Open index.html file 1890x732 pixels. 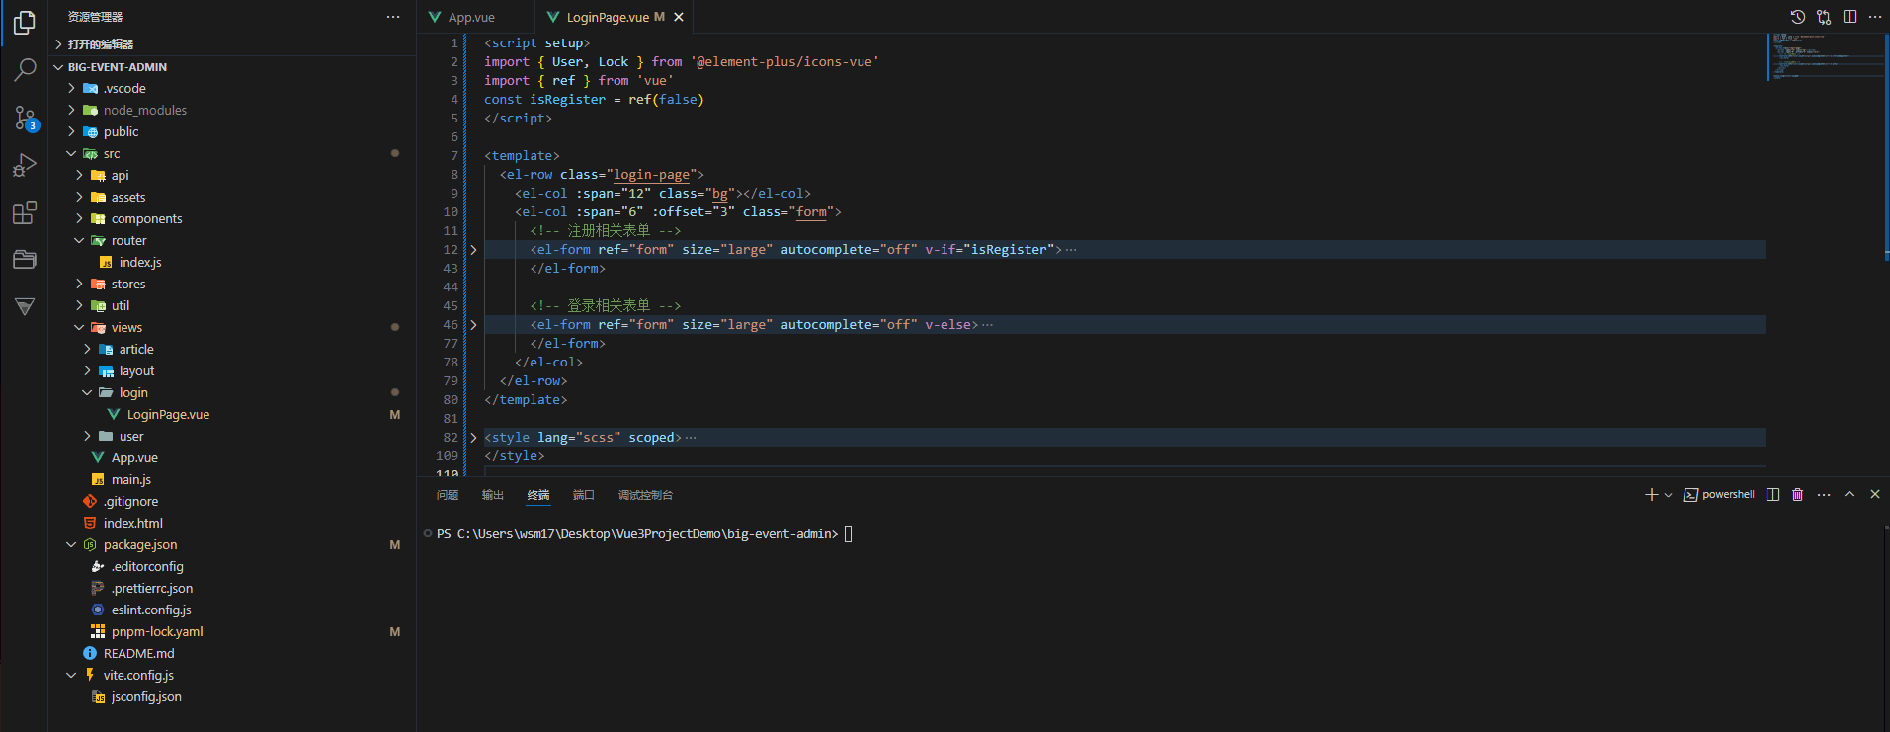tap(232, 523)
